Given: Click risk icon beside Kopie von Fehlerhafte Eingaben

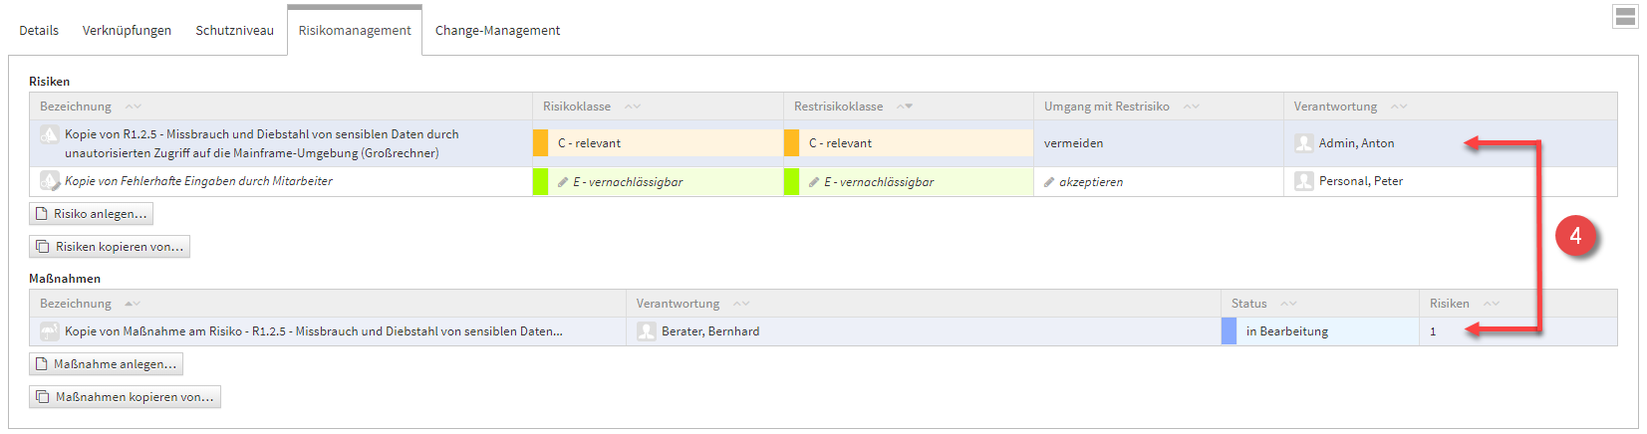Looking at the screenshot, I should [x=49, y=181].
